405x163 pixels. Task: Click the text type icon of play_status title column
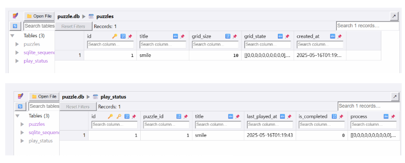231,117
